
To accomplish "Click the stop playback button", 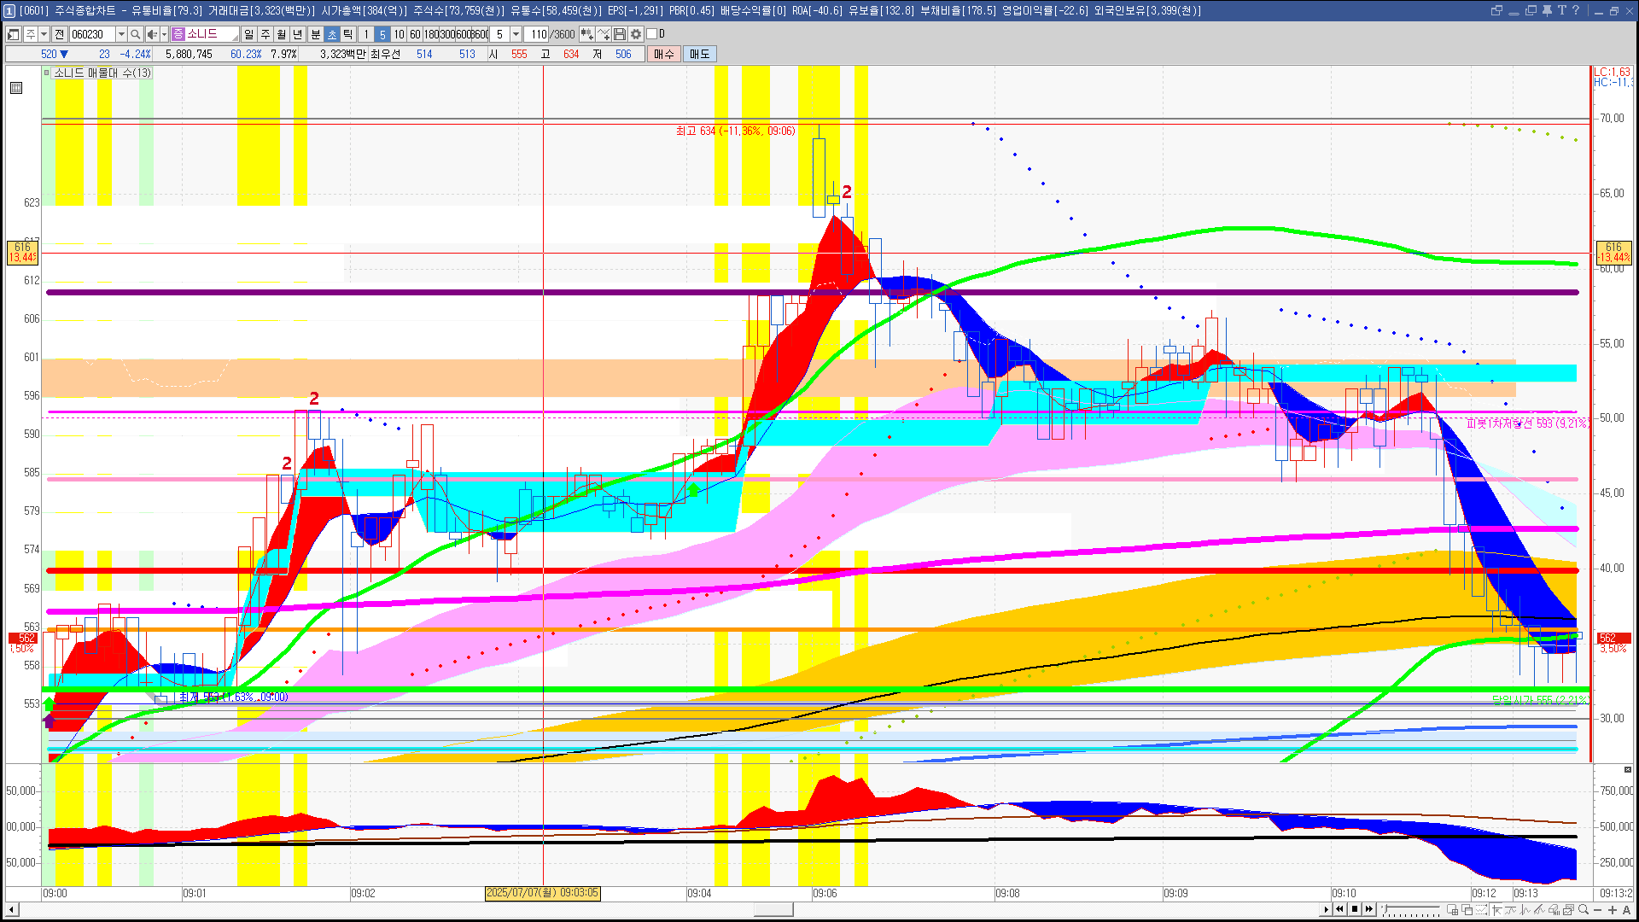I will pos(1355,909).
